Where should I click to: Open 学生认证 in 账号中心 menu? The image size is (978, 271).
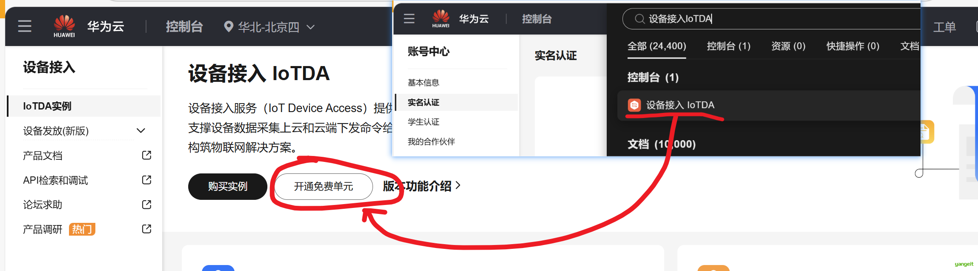(x=424, y=122)
